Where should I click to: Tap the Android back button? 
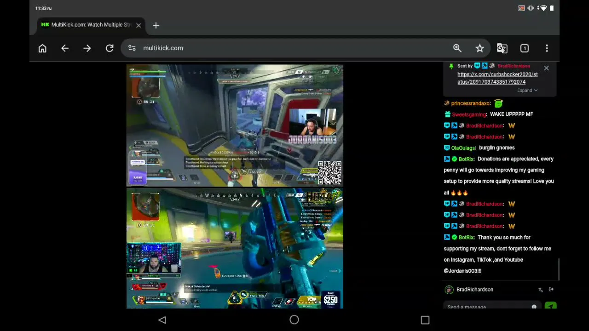[x=162, y=320]
